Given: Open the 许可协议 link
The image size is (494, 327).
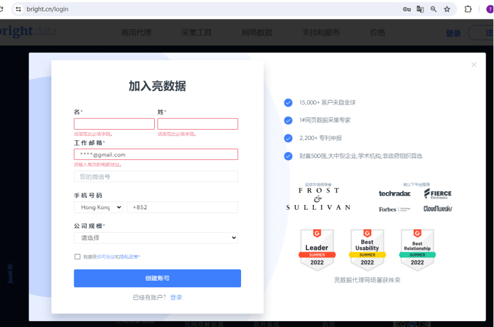Looking at the screenshot, I should (106, 257).
